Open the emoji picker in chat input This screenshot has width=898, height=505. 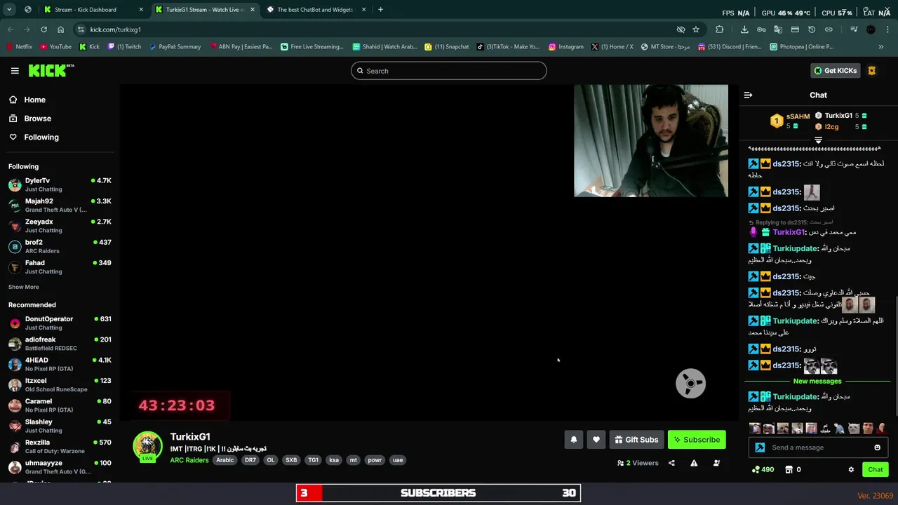coord(877,447)
